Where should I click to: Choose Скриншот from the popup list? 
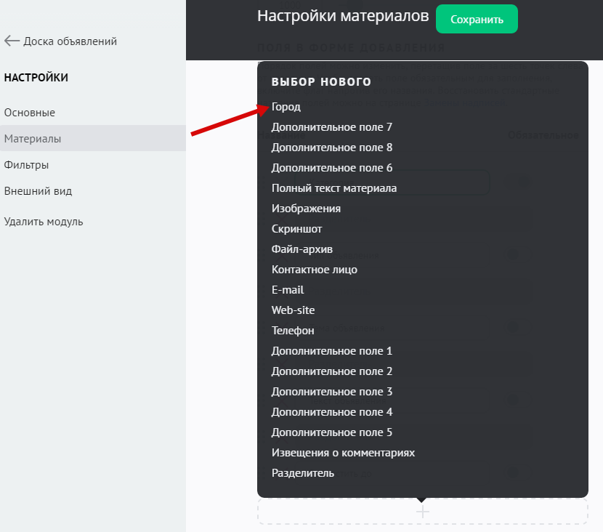297,229
